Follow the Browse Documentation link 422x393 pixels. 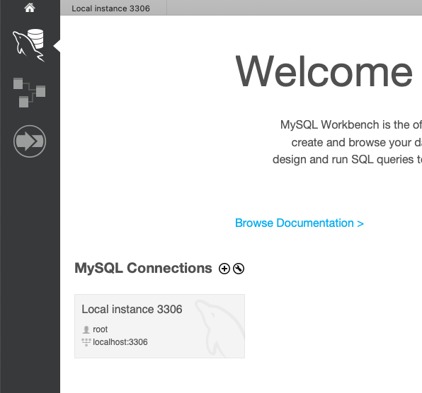tap(300, 223)
